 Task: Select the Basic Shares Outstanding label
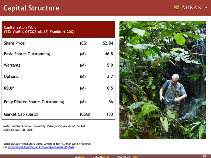point(27,54)
